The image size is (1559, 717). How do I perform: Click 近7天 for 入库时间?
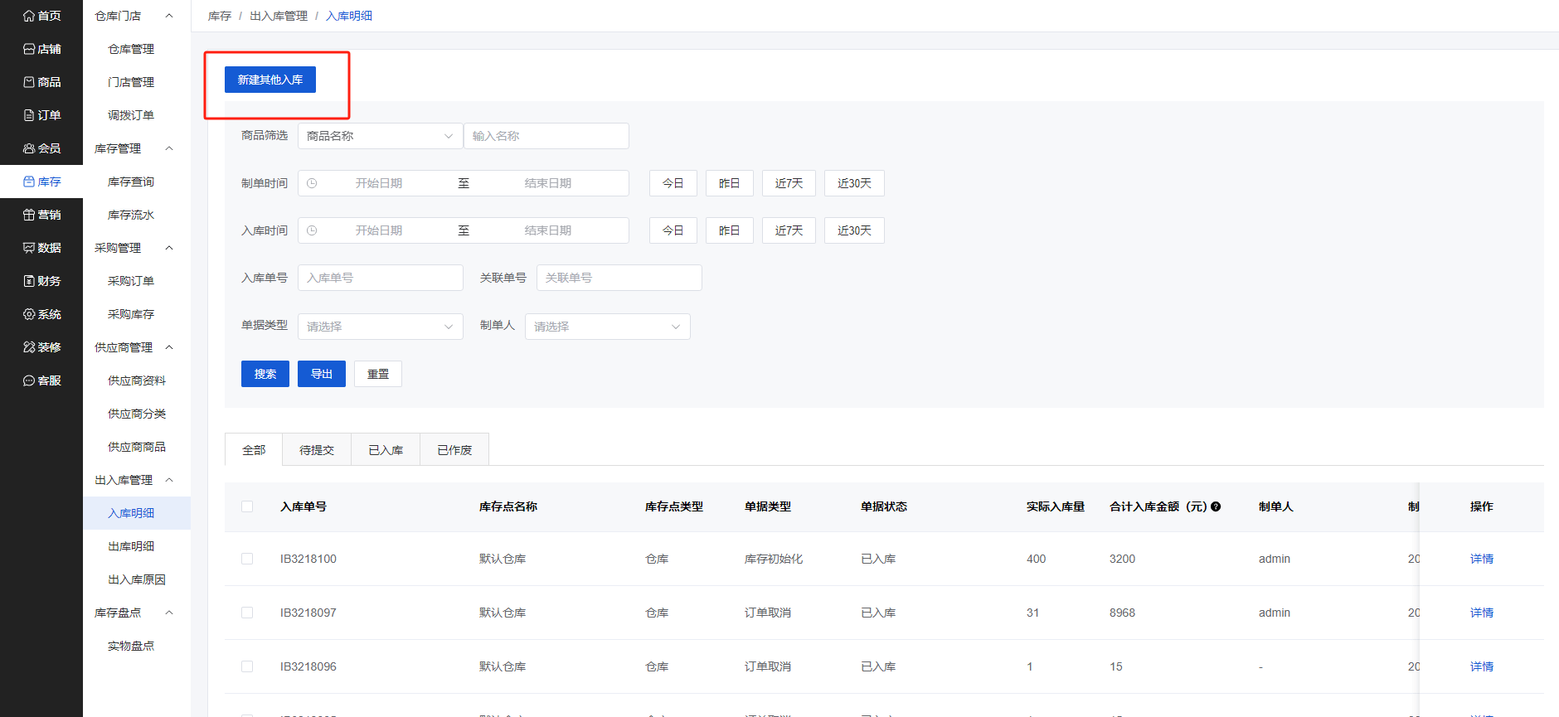789,230
